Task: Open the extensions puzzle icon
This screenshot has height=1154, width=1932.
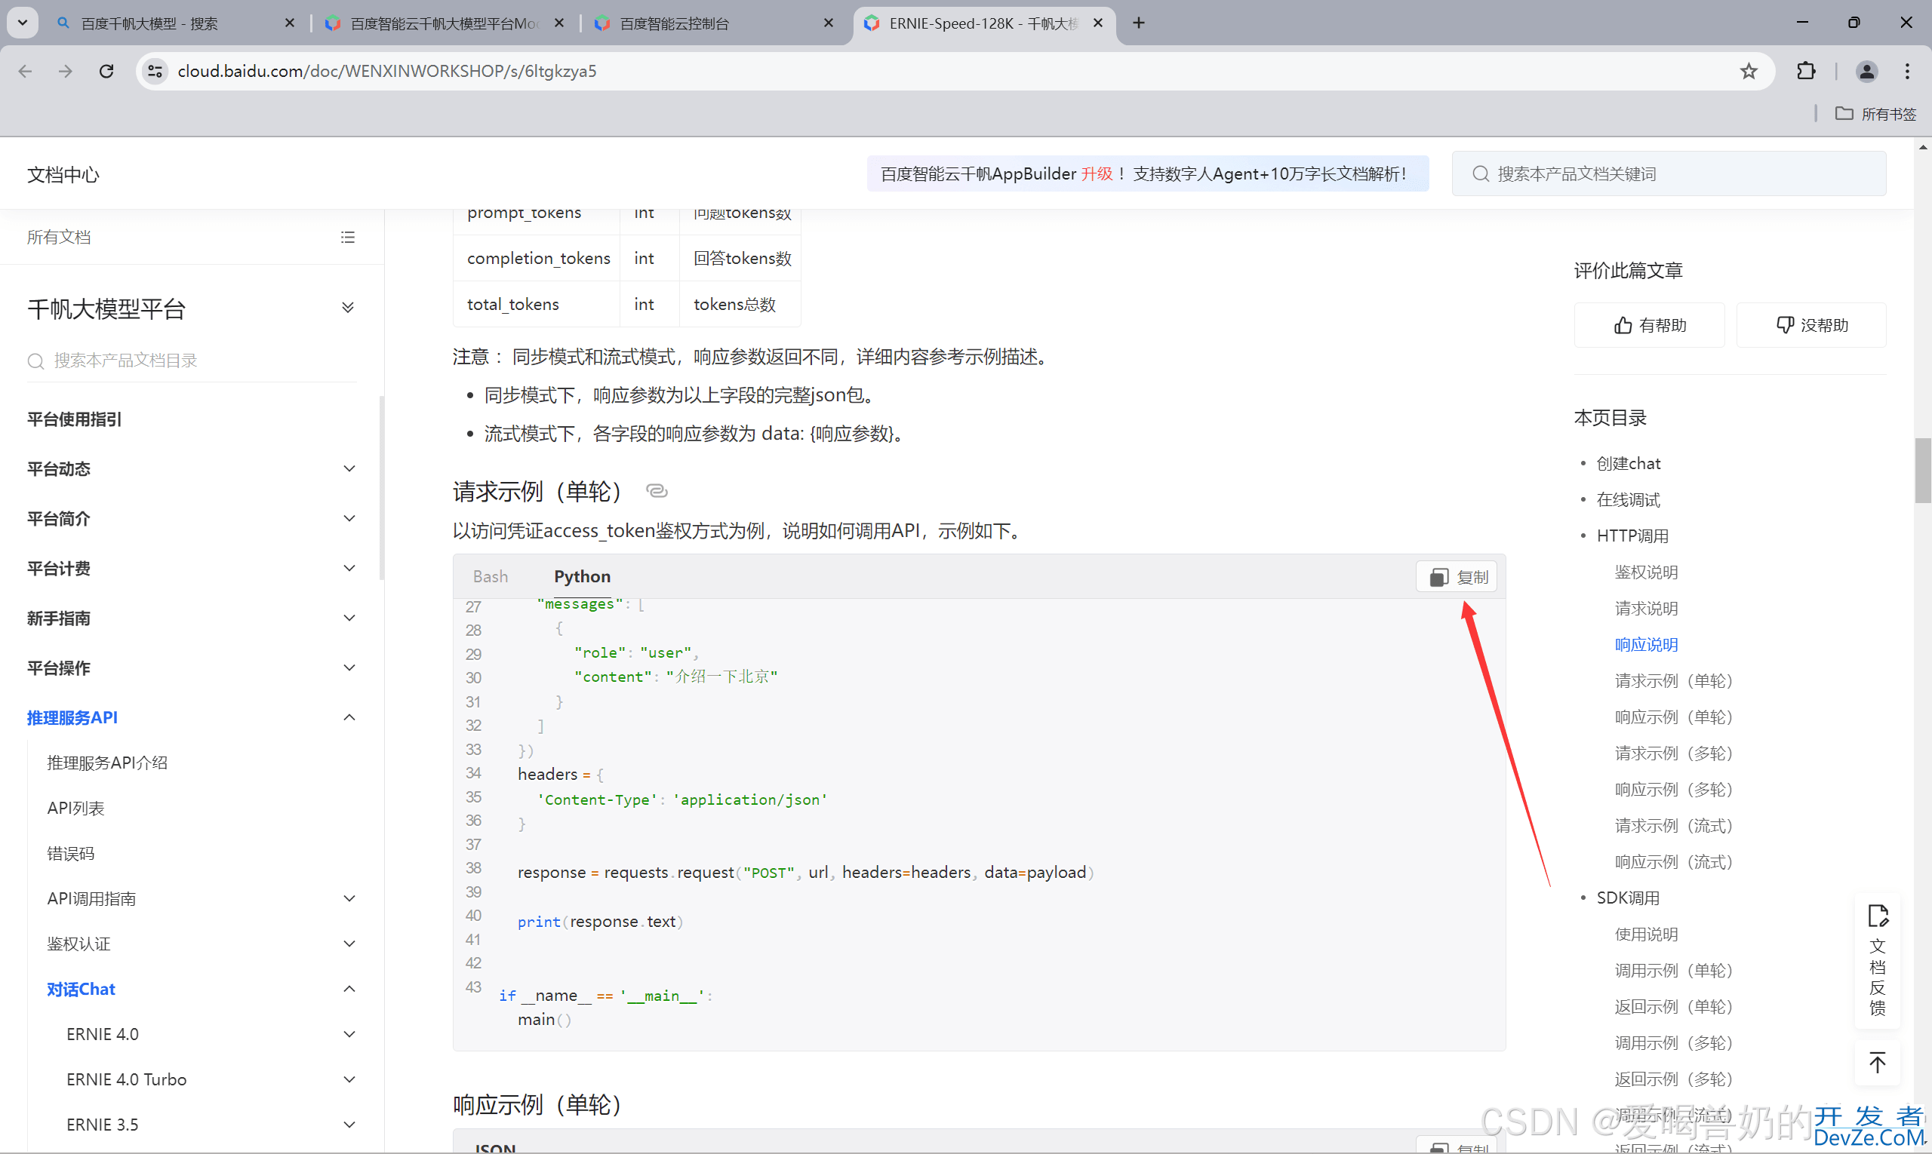Action: (1806, 72)
